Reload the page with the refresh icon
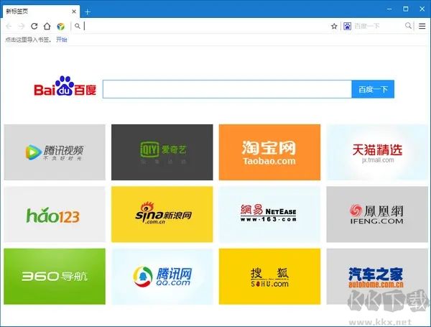This screenshot has height=327, width=431. 34,26
